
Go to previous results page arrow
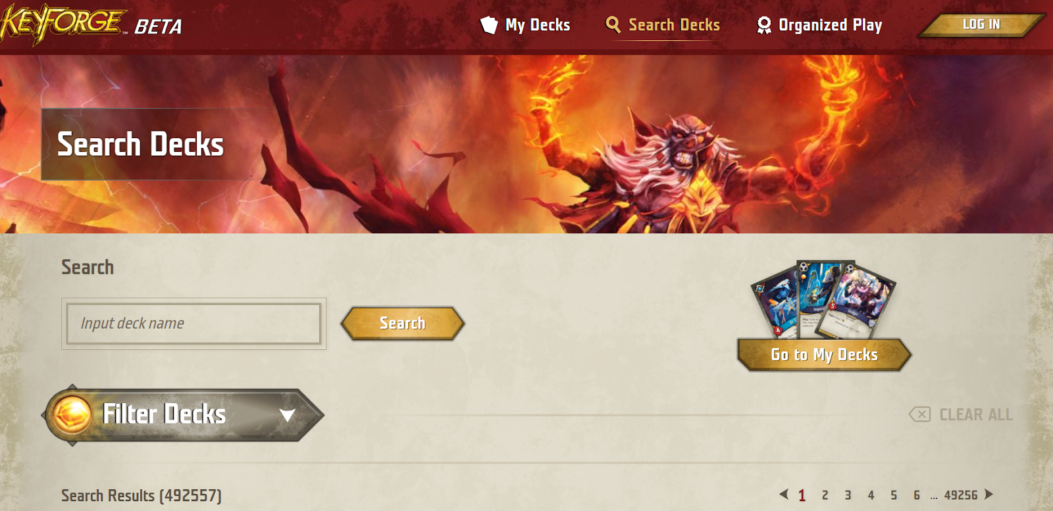(x=783, y=494)
